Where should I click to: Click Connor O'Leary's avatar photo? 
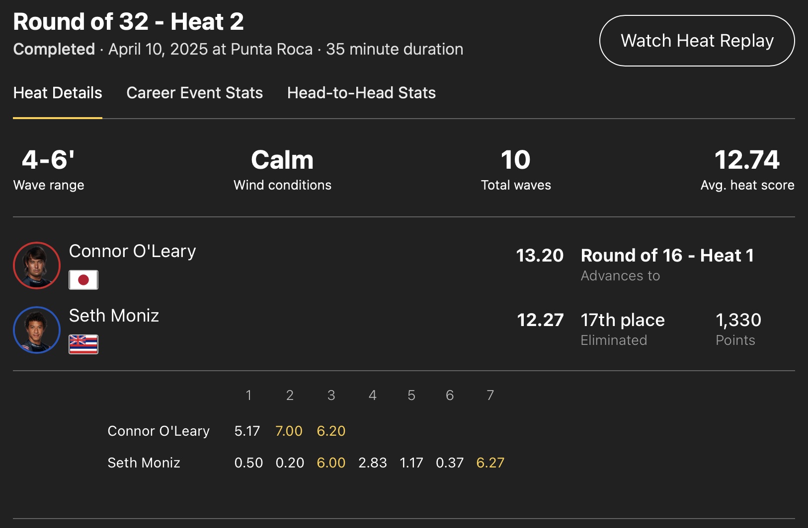[x=37, y=265]
